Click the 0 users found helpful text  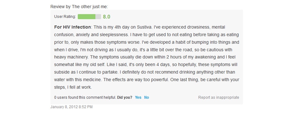click(85, 98)
